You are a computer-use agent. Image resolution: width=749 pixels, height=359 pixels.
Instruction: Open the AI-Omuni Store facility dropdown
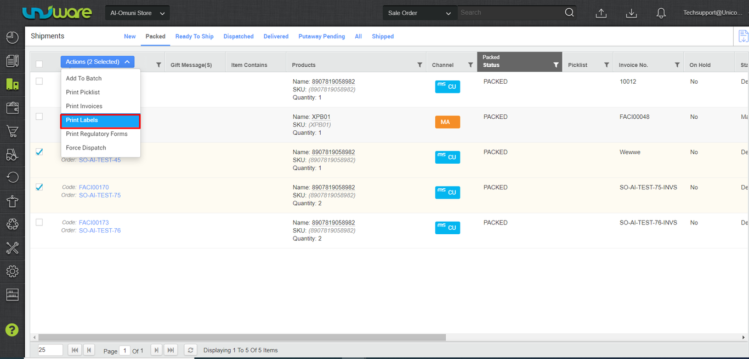pyautogui.click(x=137, y=13)
